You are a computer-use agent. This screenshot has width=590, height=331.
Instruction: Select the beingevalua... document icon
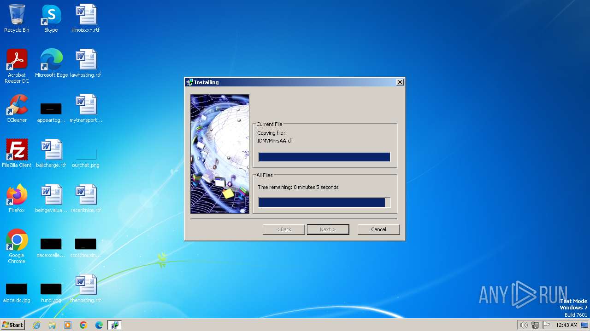click(51, 199)
